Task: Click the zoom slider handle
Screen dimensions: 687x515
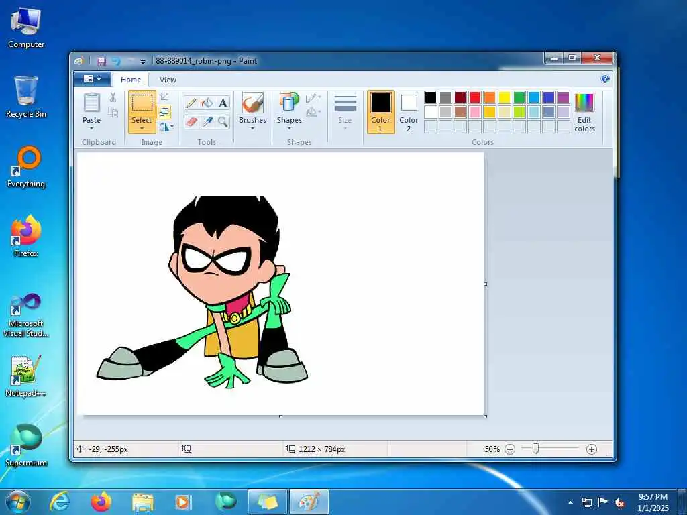Action: tap(535, 449)
